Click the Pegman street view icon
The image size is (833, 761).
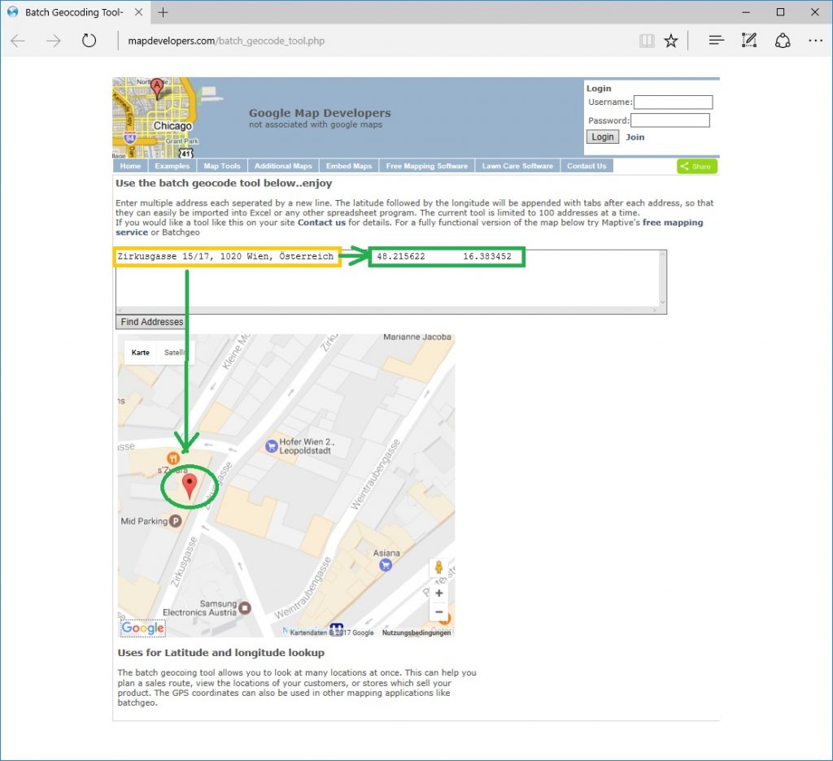pyautogui.click(x=439, y=567)
